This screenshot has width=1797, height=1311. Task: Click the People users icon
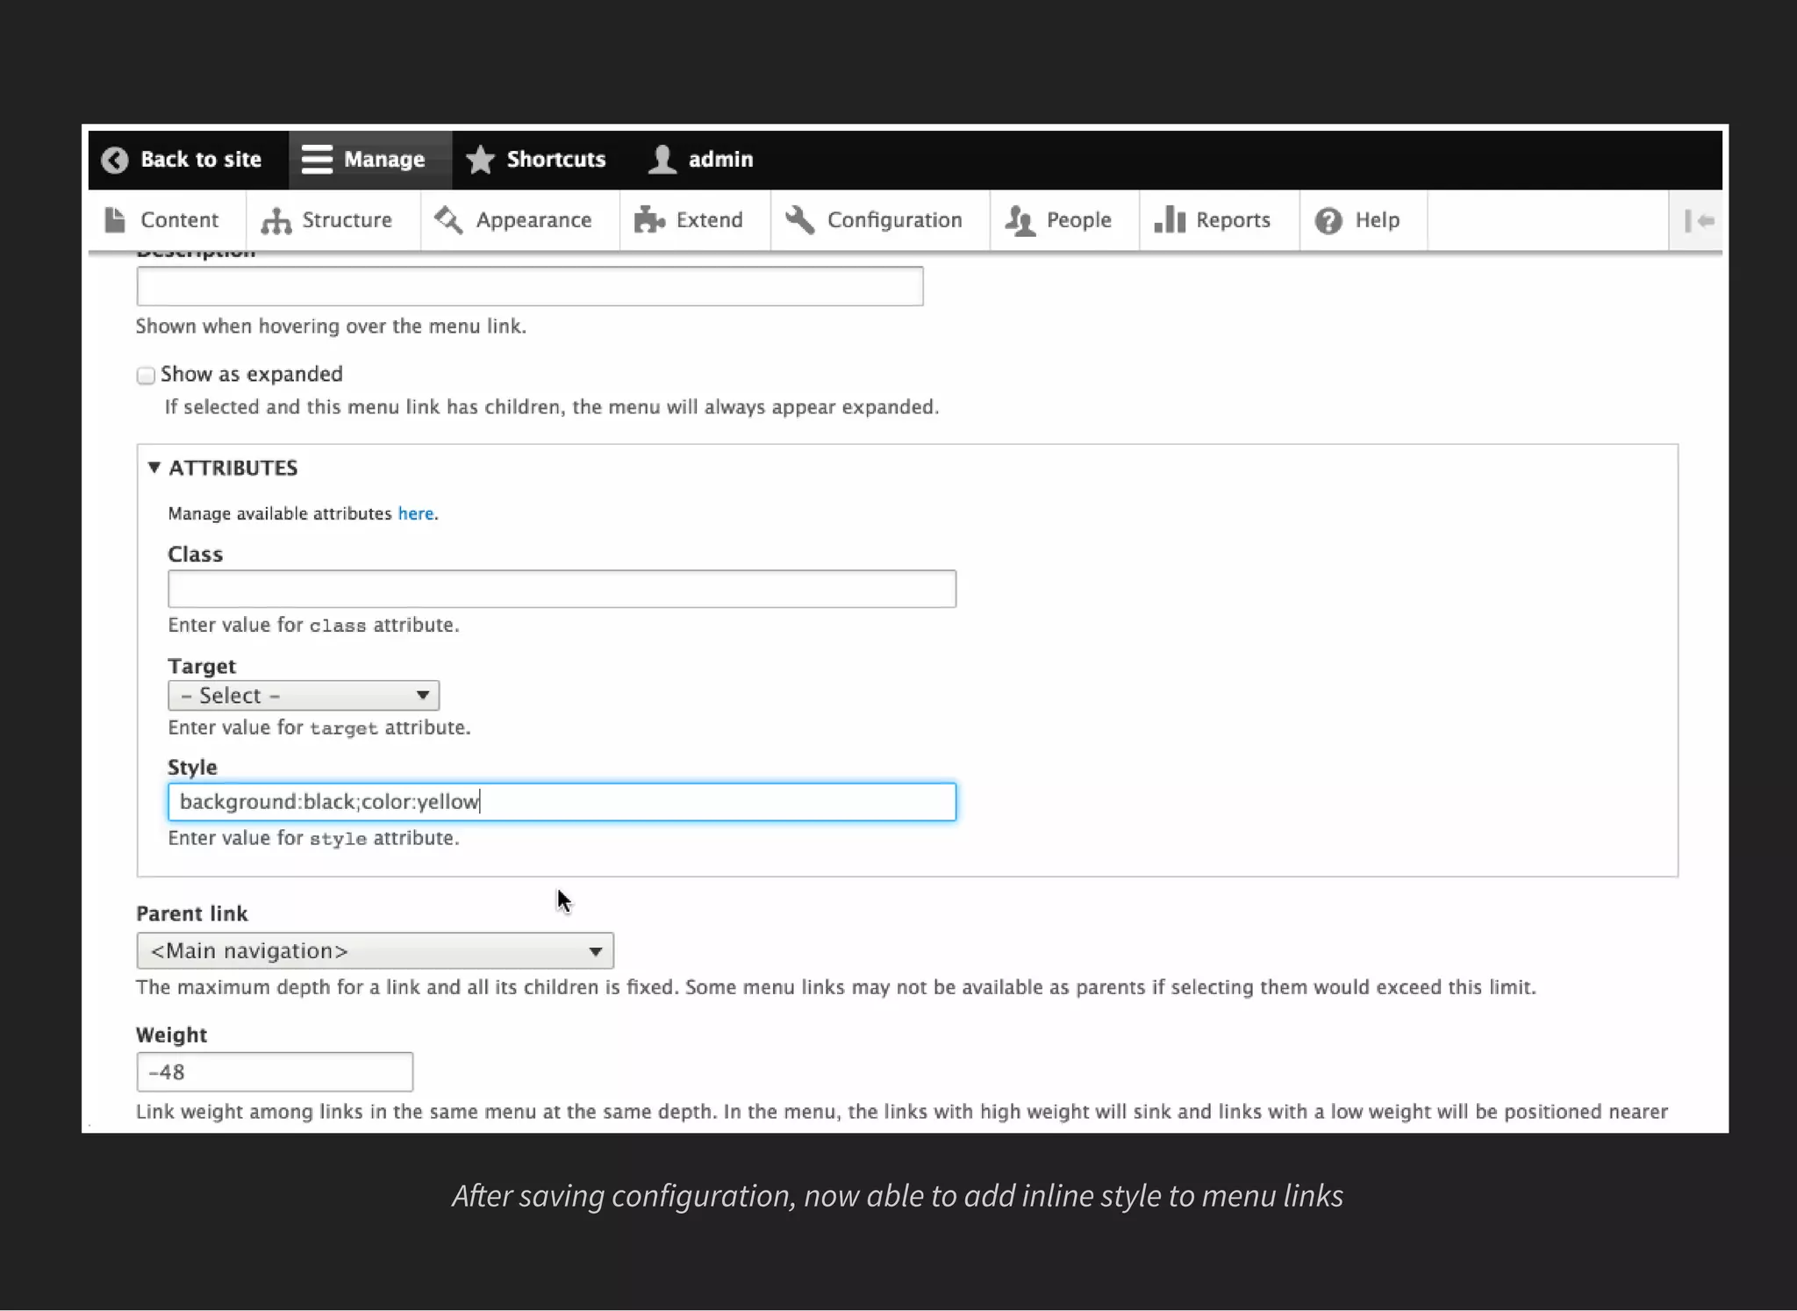(x=1020, y=221)
